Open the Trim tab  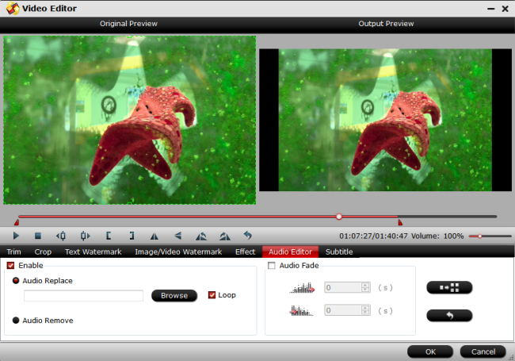point(13,252)
